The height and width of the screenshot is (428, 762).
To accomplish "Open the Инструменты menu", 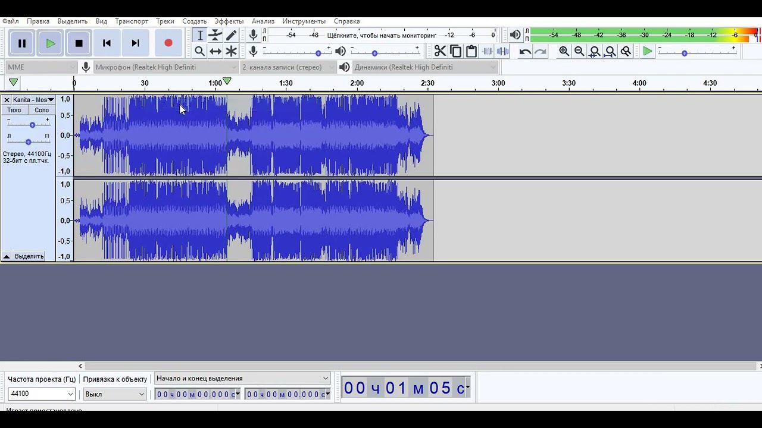I will [304, 21].
